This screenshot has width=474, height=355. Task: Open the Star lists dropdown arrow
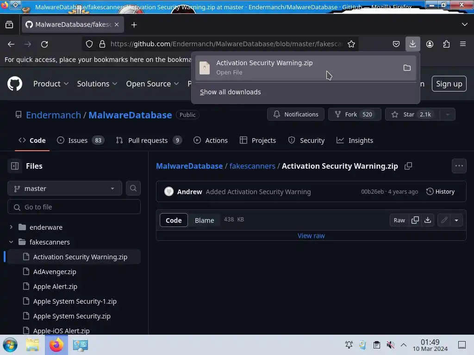point(448,115)
